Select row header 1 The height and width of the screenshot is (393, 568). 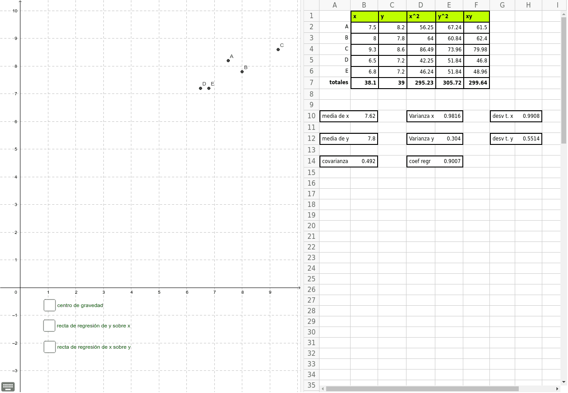tap(312, 16)
